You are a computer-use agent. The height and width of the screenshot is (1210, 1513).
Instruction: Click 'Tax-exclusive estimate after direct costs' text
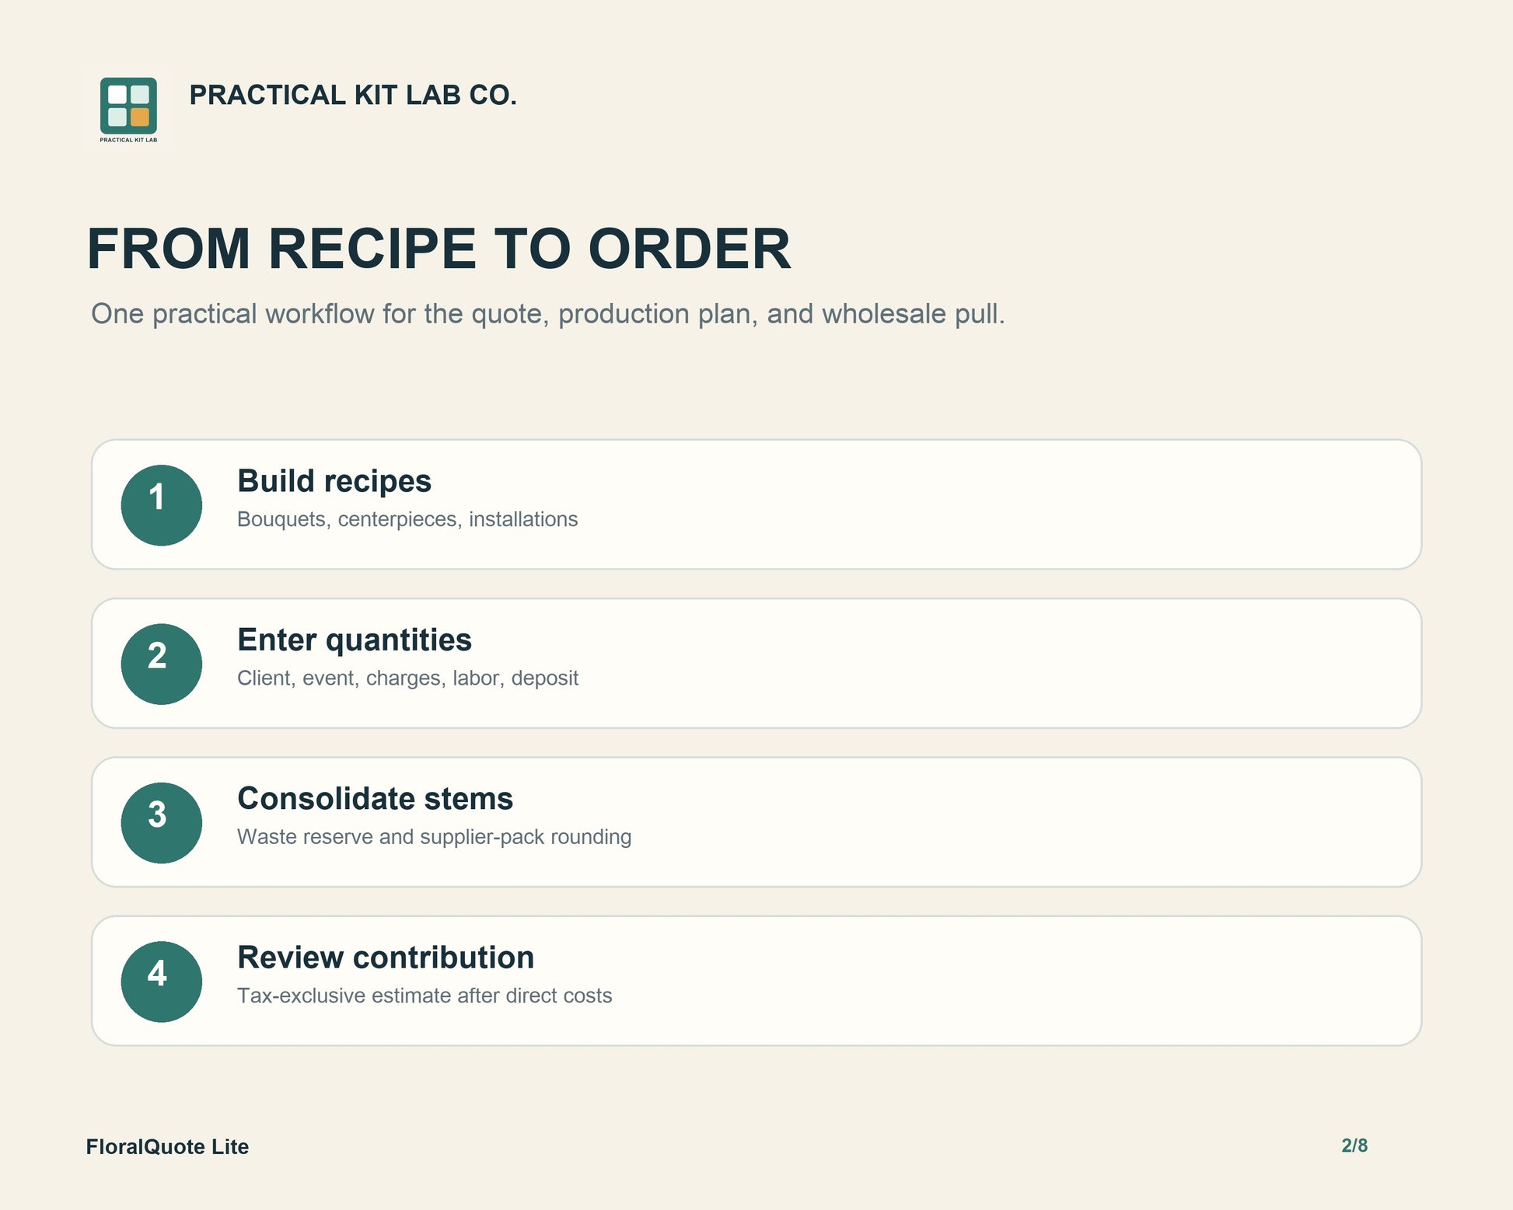click(425, 996)
